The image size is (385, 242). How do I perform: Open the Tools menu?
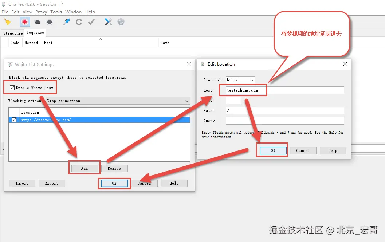pyautogui.click(x=56, y=12)
